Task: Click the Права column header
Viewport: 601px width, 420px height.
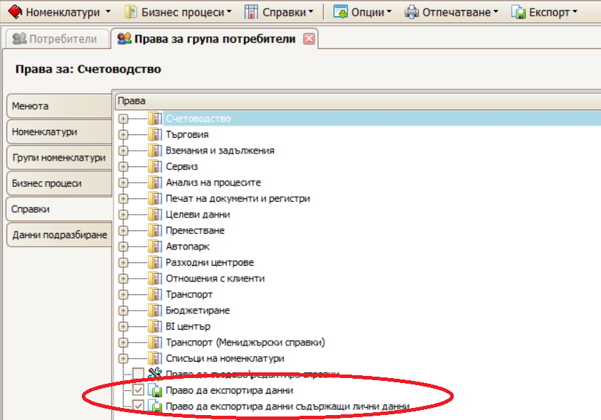Action: point(356,101)
